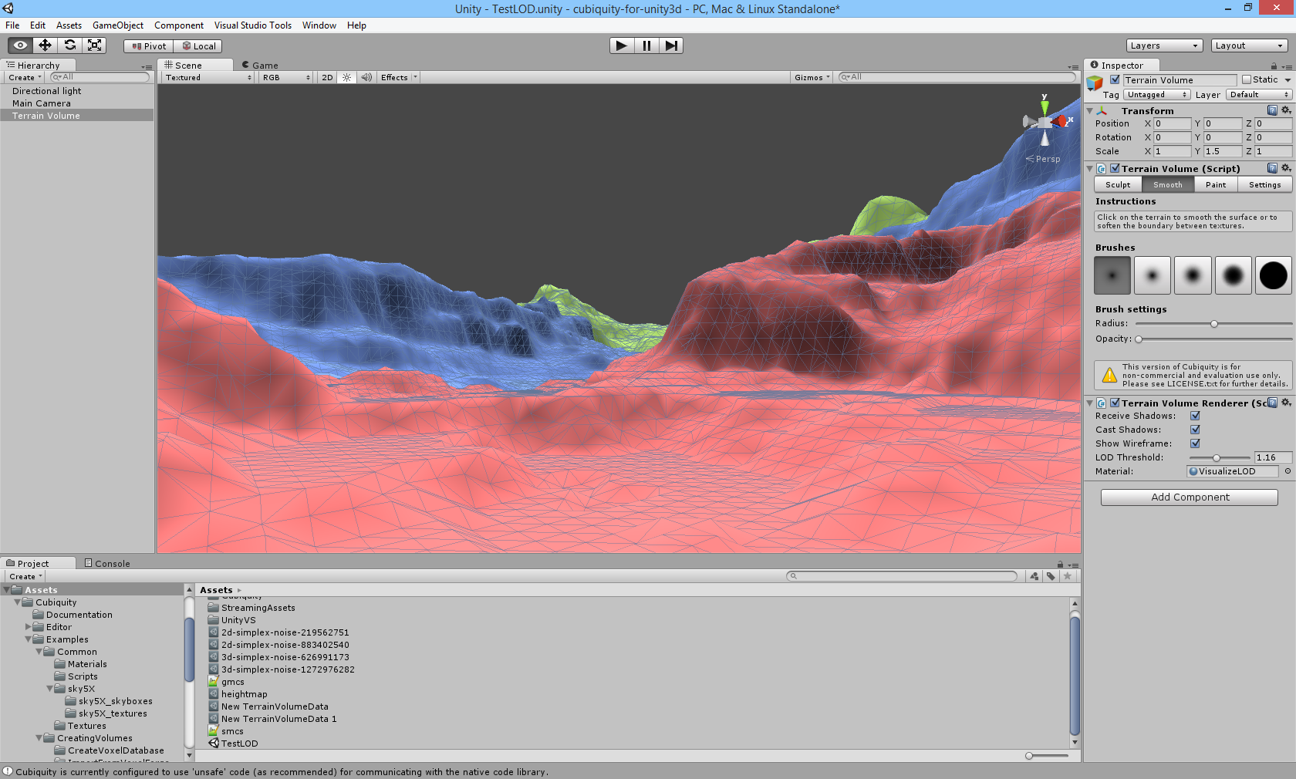This screenshot has height=779, width=1296.
Task: Open the Layer Default dropdown
Action: [1258, 95]
